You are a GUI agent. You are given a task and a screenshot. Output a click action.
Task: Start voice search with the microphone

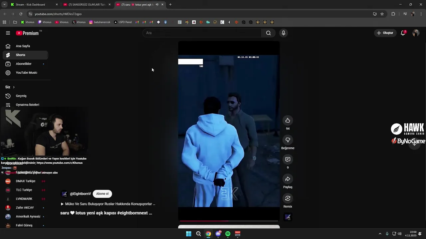(x=283, y=33)
